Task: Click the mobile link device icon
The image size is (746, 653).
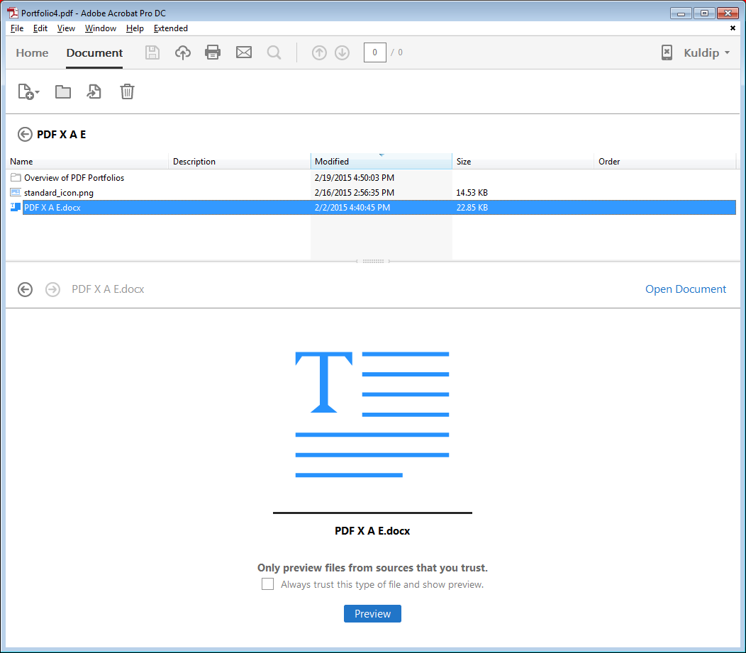Action: 667,52
